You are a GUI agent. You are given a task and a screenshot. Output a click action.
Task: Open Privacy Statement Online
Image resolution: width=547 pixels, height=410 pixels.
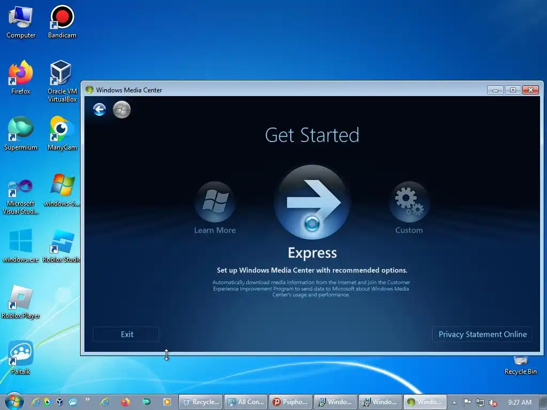tap(482, 334)
